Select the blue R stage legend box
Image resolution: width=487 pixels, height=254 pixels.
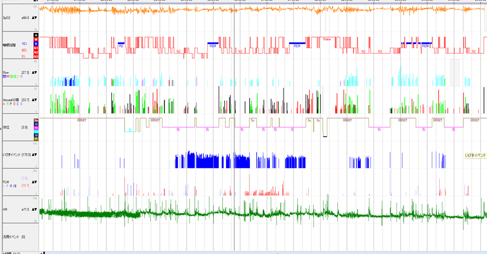[36, 44]
